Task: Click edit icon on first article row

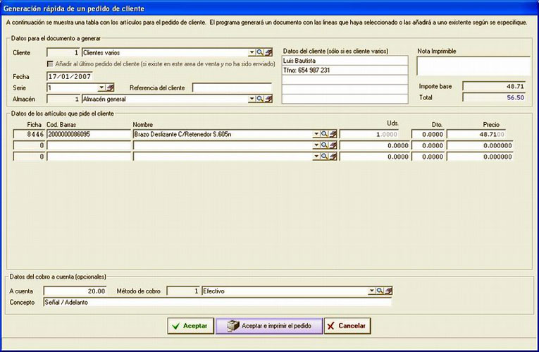Action: coord(333,134)
